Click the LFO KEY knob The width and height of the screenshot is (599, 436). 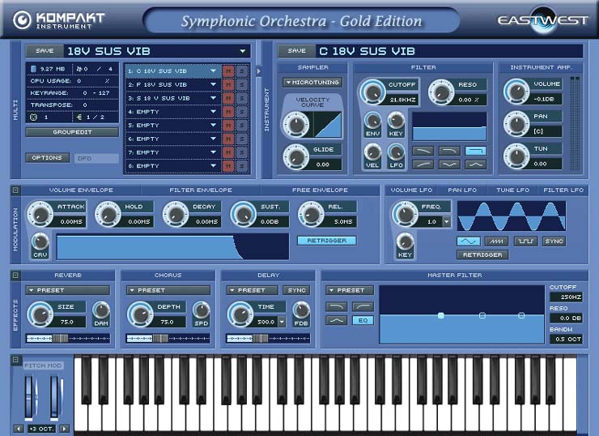click(x=405, y=242)
